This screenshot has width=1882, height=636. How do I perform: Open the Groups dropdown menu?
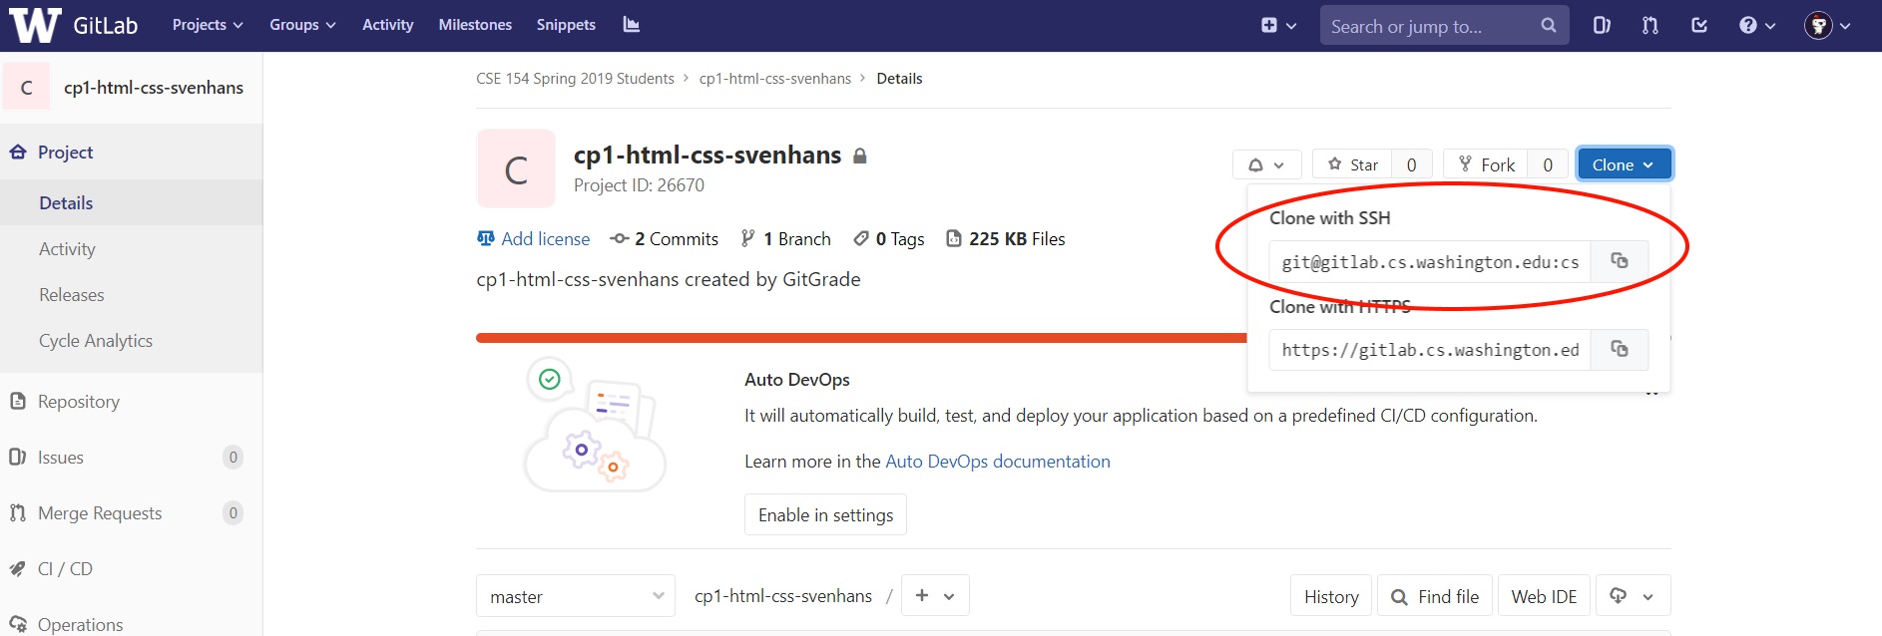302,25
